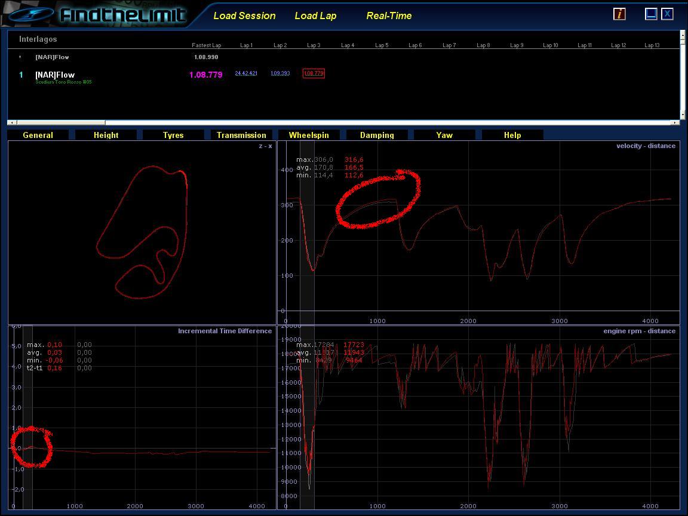Image resolution: width=688 pixels, height=516 pixels.
Task: Click the scroll-down arrow of the lap list
Action: pyautogui.click(x=683, y=115)
